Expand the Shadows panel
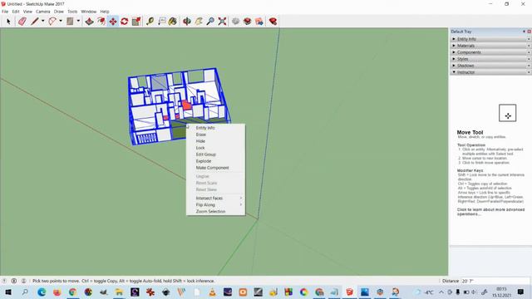Viewport: 532px width, 299px height. point(490,66)
